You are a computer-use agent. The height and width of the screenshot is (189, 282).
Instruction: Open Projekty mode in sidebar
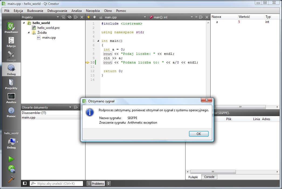(x=11, y=84)
